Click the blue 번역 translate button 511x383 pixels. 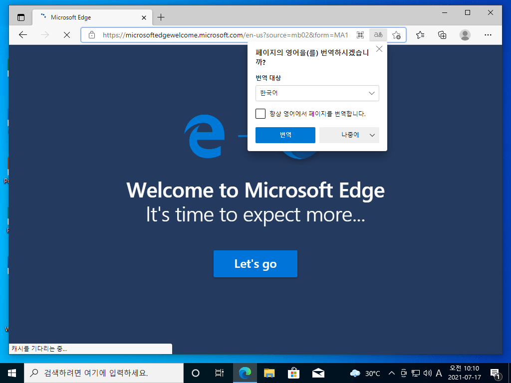pyautogui.click(x=285, y=135)
